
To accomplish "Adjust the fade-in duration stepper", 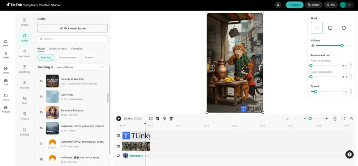I will click(x=351, y=66).
